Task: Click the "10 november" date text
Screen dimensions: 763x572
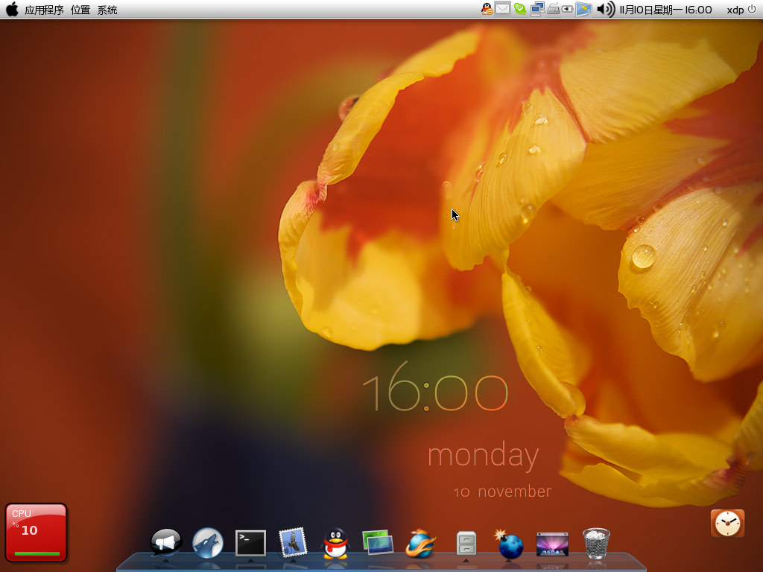Action: click(503, 492)
